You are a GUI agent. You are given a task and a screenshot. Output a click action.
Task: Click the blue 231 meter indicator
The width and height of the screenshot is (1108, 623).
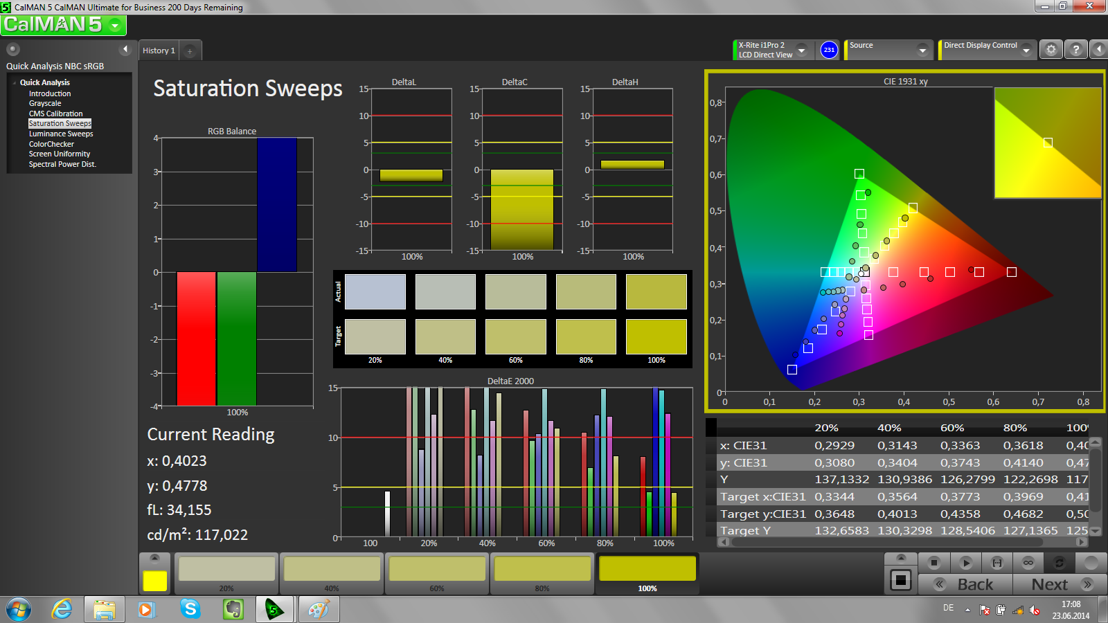829,50
